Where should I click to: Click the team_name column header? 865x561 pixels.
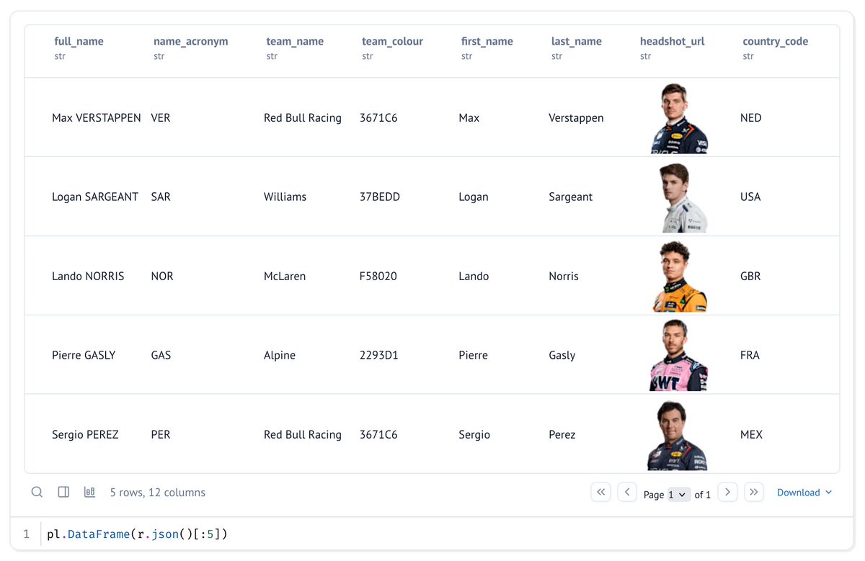click(295, 41)
